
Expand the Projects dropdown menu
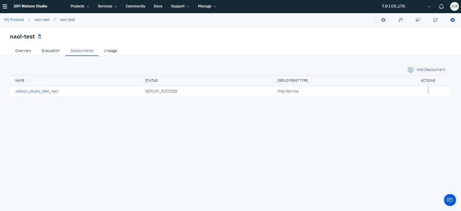pos(80,6)
